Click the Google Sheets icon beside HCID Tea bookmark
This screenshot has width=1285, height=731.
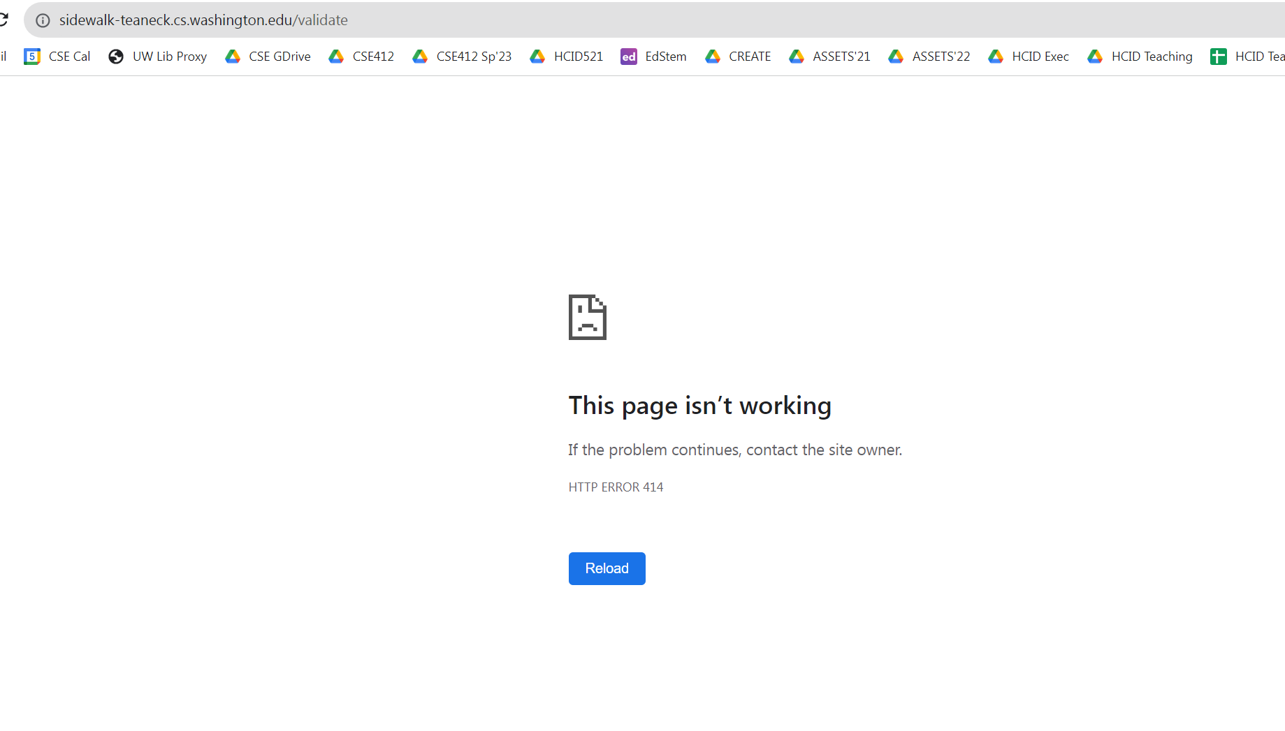click(1219, 57)
